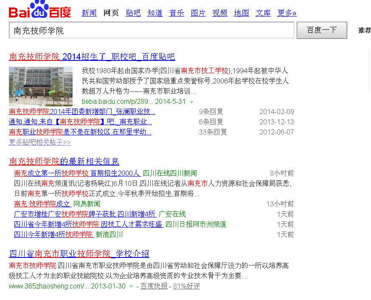Open the www.365zhaosheng.com URL

(49, 286)
